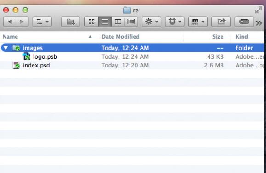Click index.psd date Today, 12:20 AM

coord(125,66)
